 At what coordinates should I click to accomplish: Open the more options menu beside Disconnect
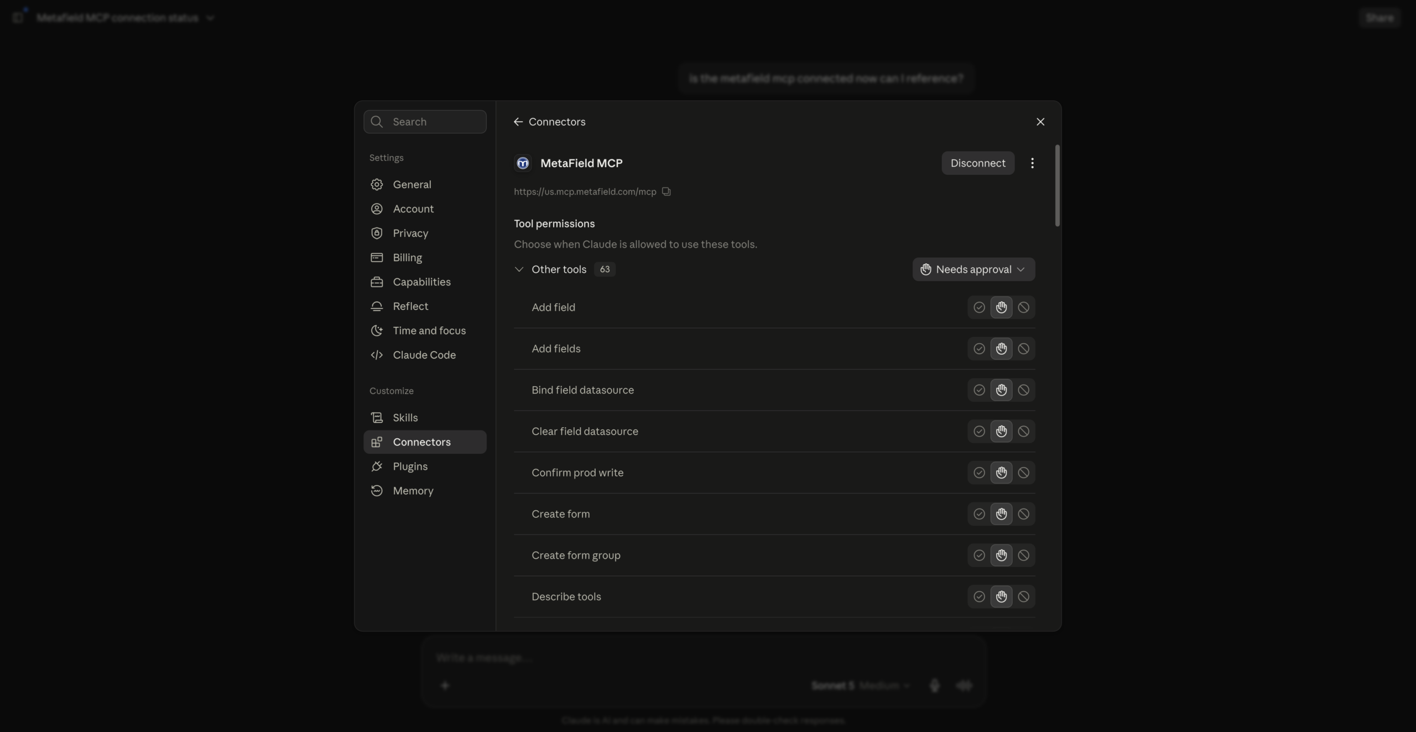(1032, 163)
